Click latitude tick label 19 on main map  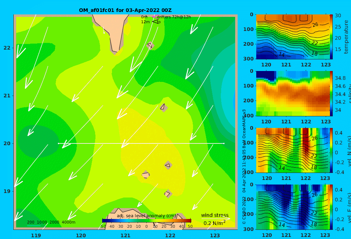pos(7,191)
